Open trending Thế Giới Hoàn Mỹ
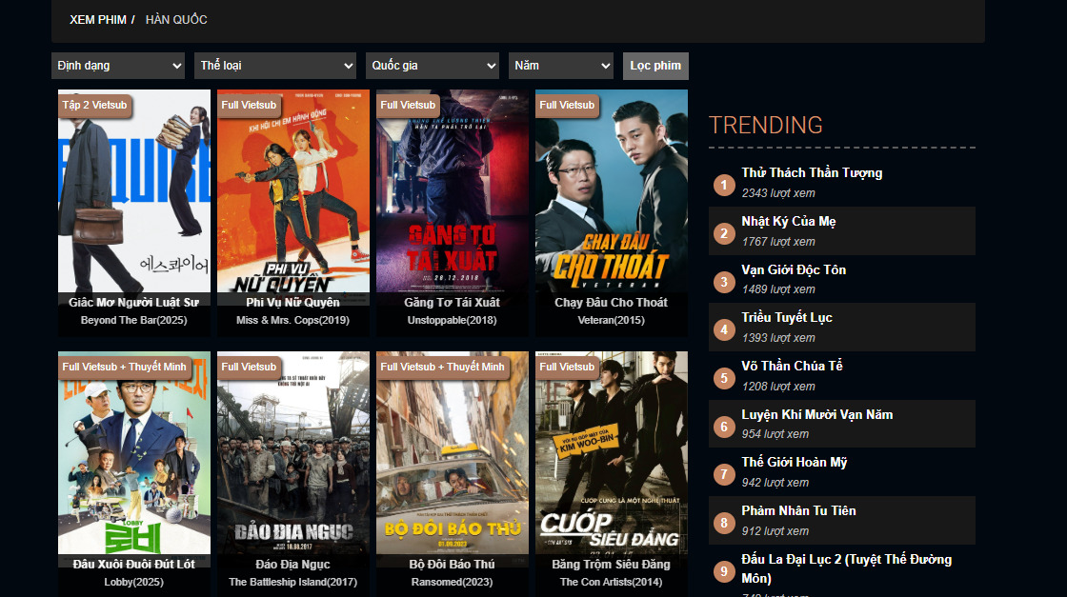 point(795,463)
